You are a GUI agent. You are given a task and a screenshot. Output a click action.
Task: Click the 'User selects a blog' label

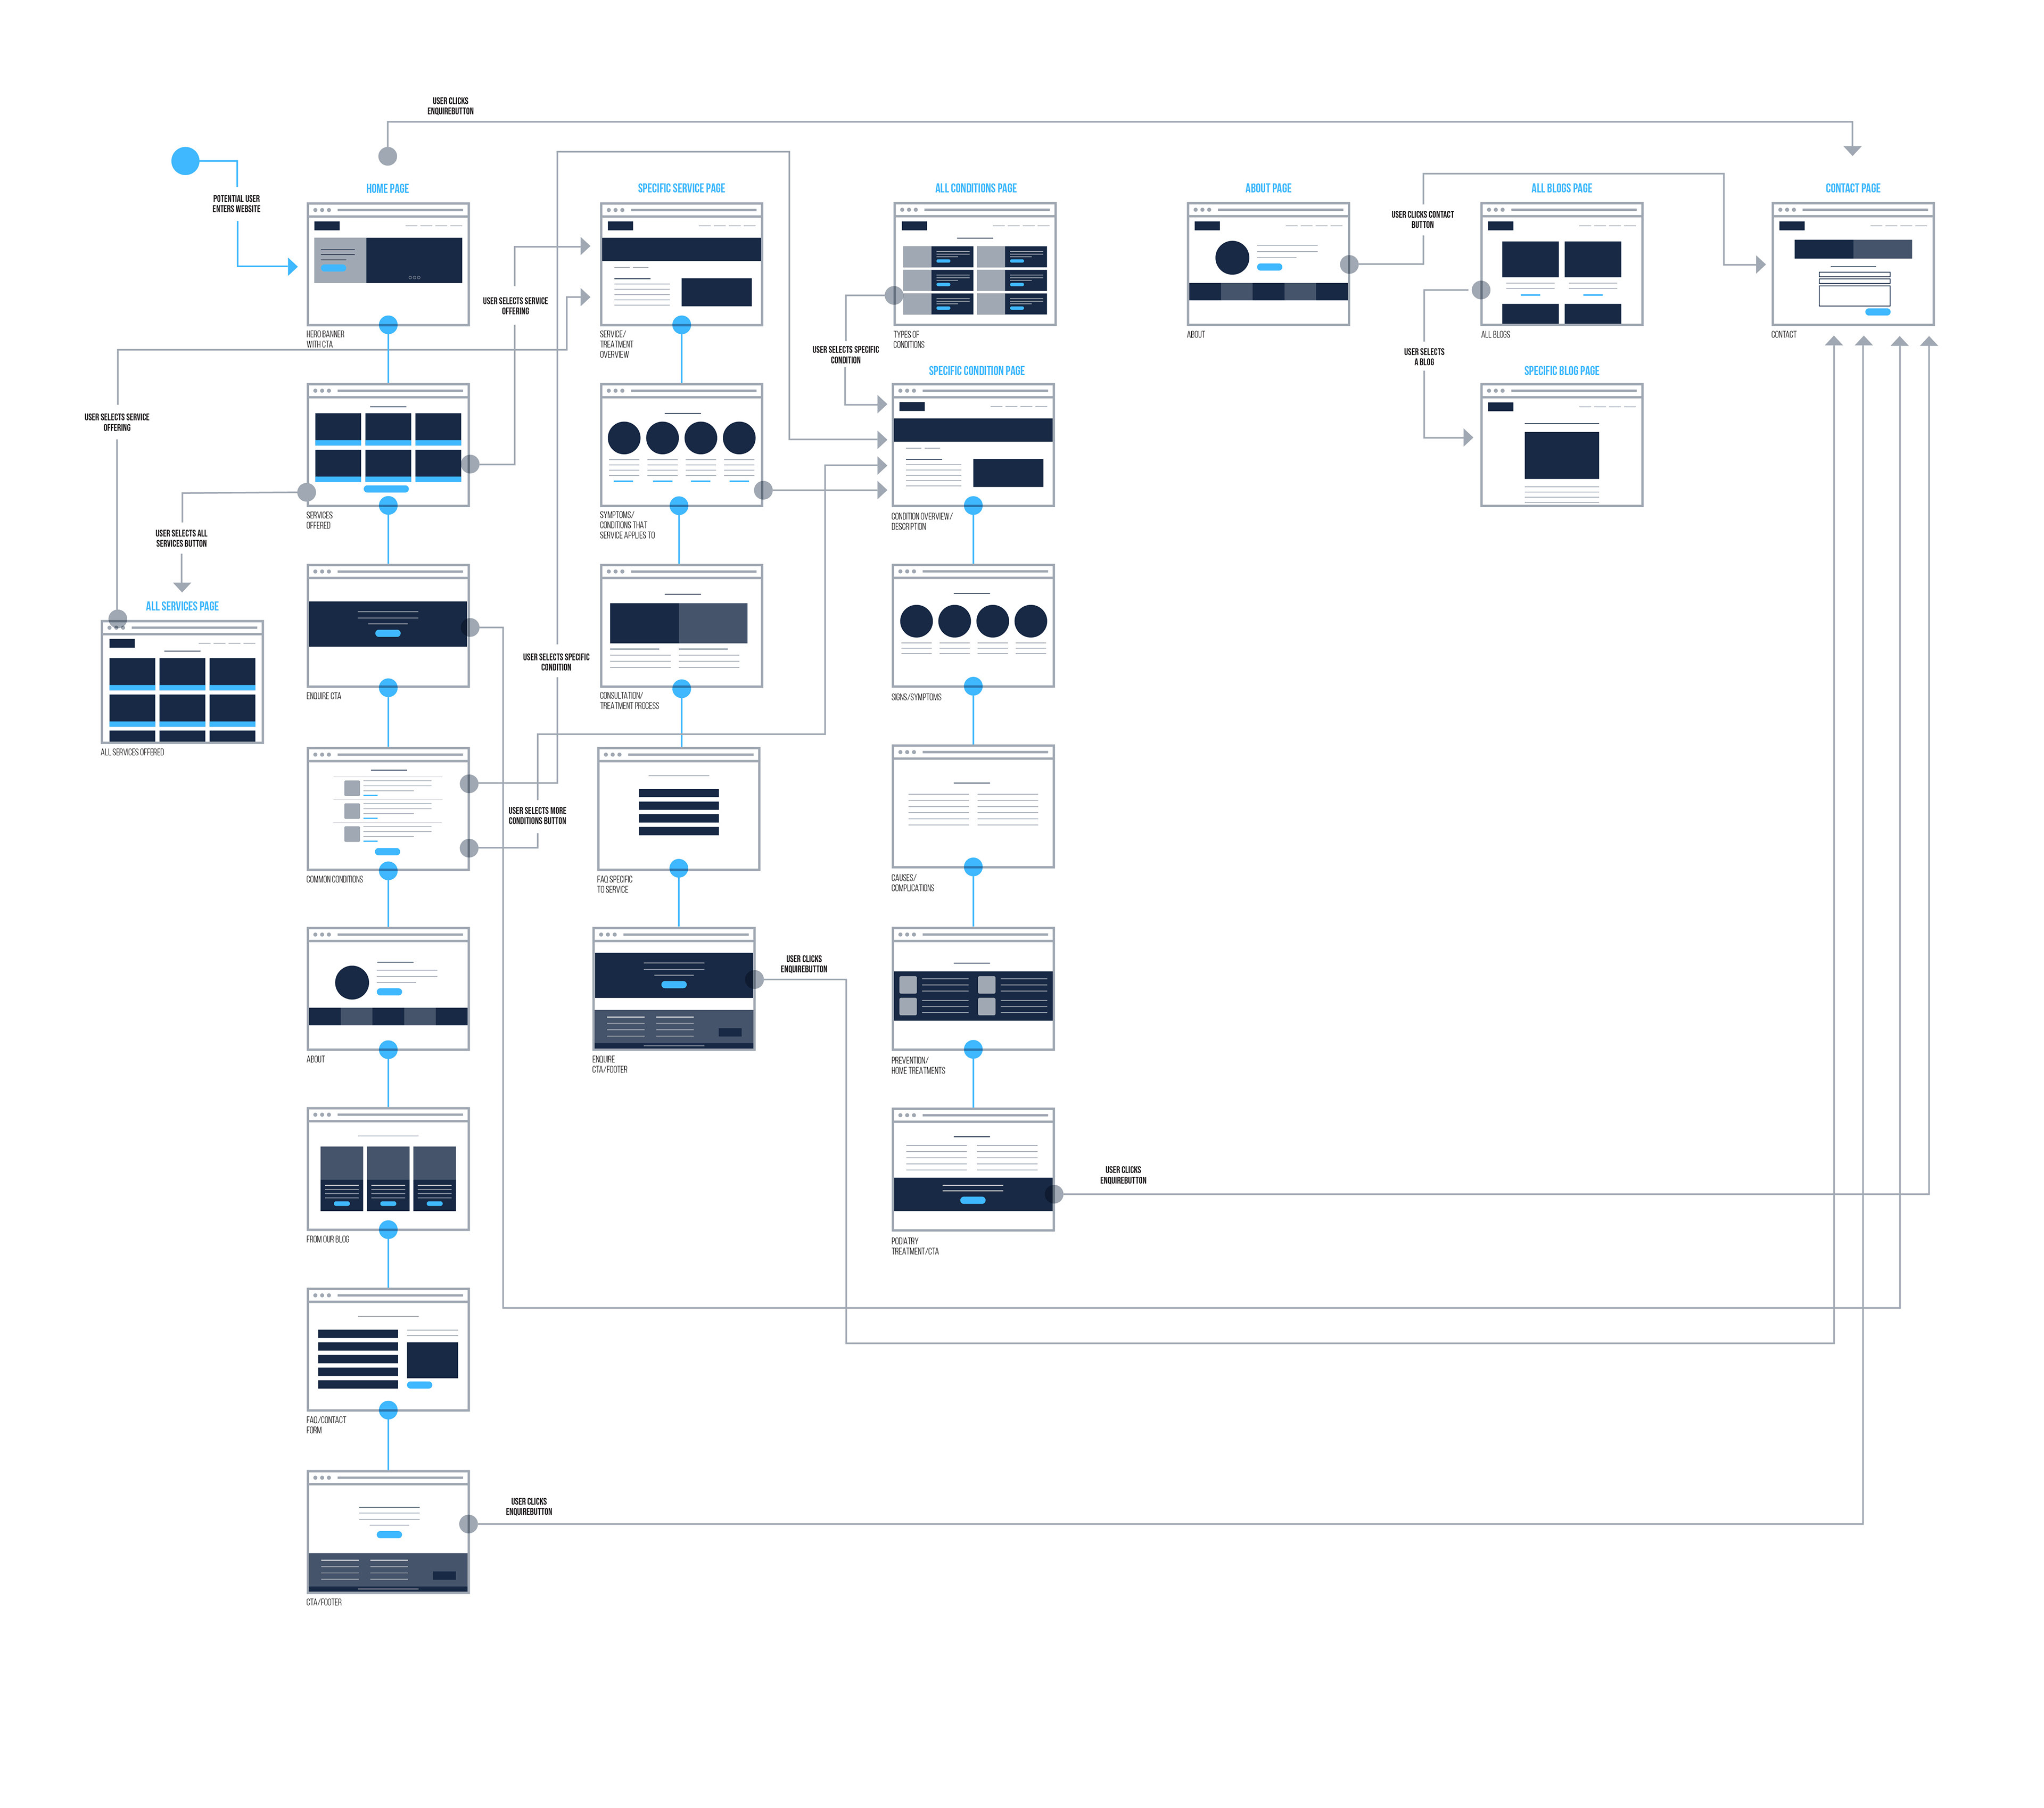point(1424,357)
